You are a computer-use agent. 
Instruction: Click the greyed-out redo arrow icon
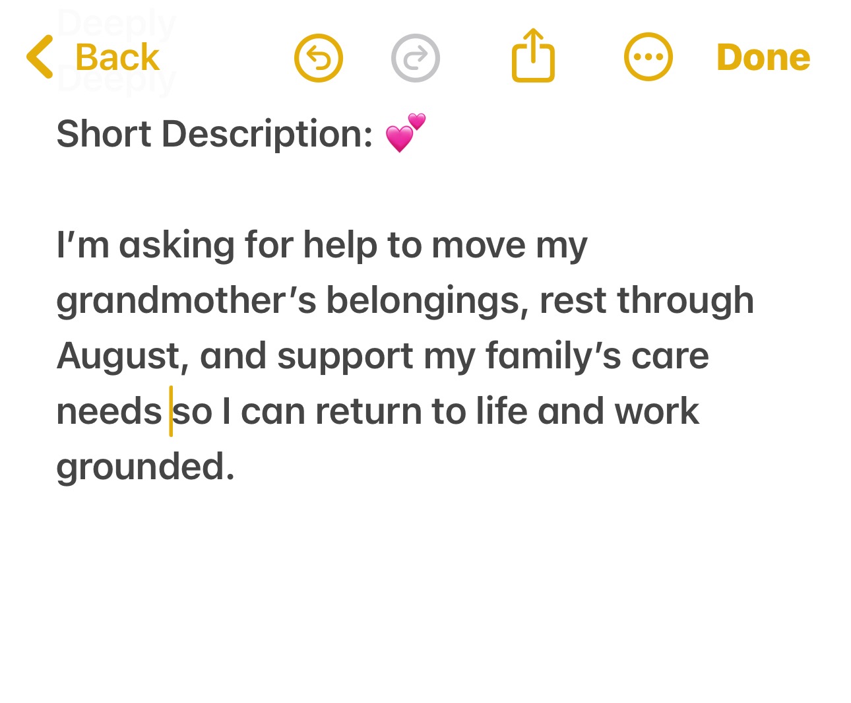pyautogui.click(x=416, y=58)
